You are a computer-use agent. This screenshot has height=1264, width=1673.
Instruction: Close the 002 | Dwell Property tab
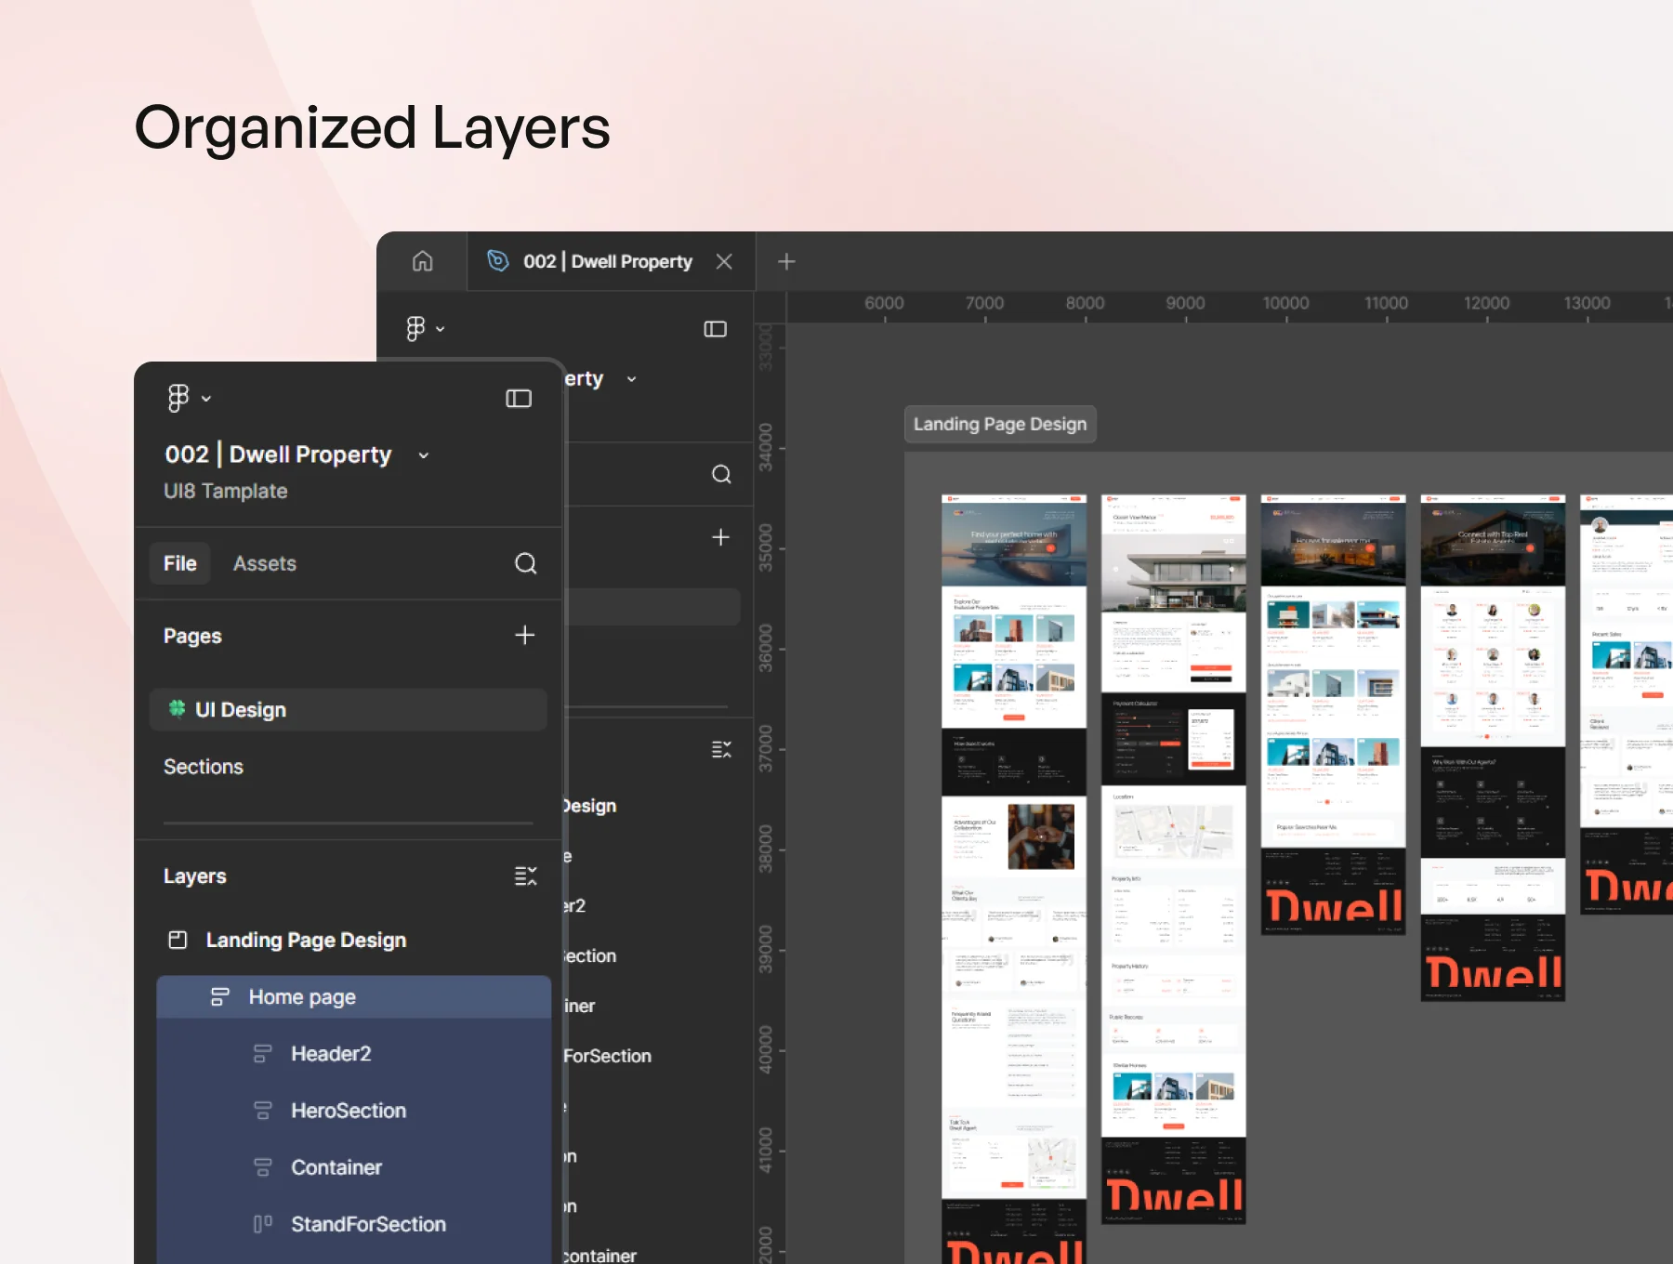pyautogui.click(x=724, y=262)
